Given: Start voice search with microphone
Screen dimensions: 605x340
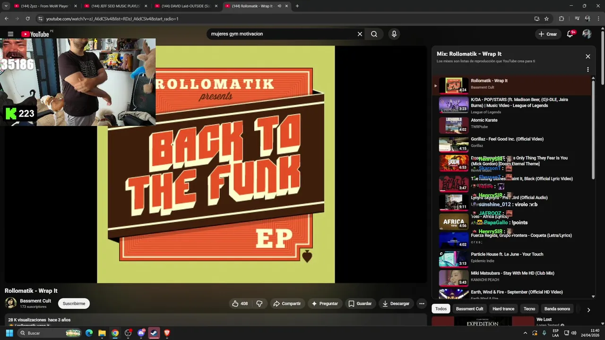Looking at the screenshot, I should 394,34.
